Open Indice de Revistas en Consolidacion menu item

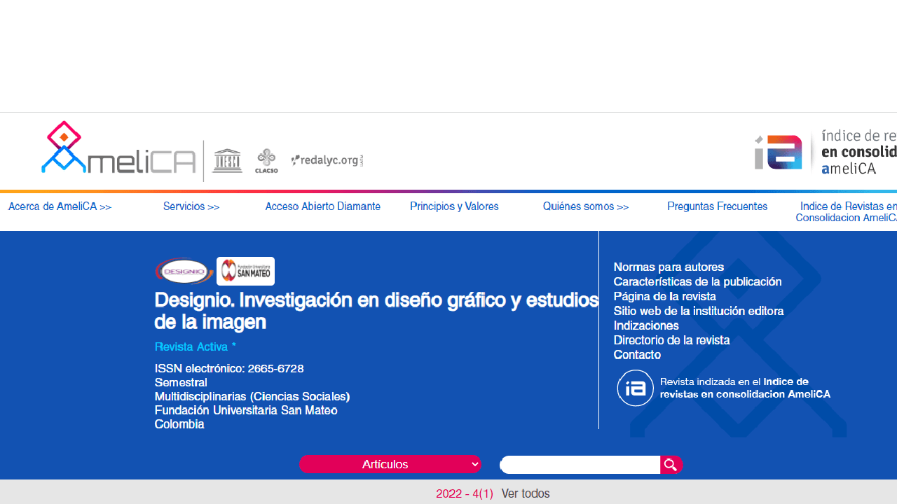847,212
